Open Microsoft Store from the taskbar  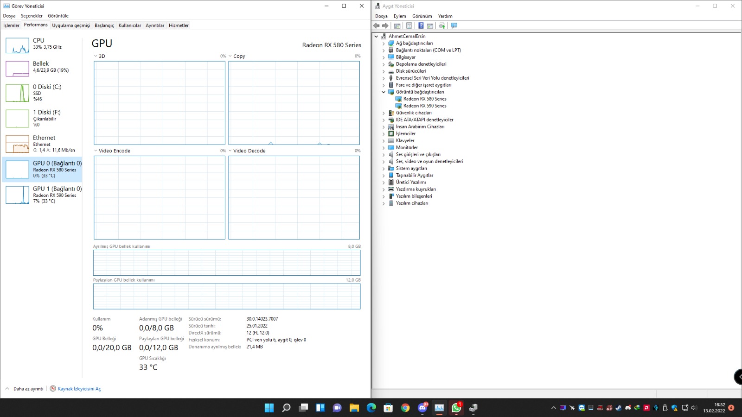click(x=389, y=408)
